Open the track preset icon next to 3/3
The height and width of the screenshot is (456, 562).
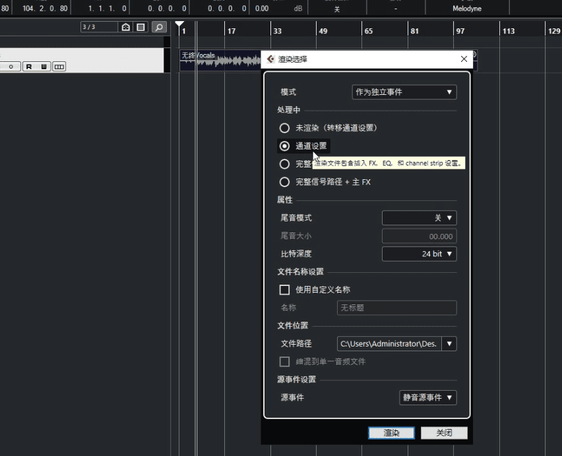click(126, 27)
